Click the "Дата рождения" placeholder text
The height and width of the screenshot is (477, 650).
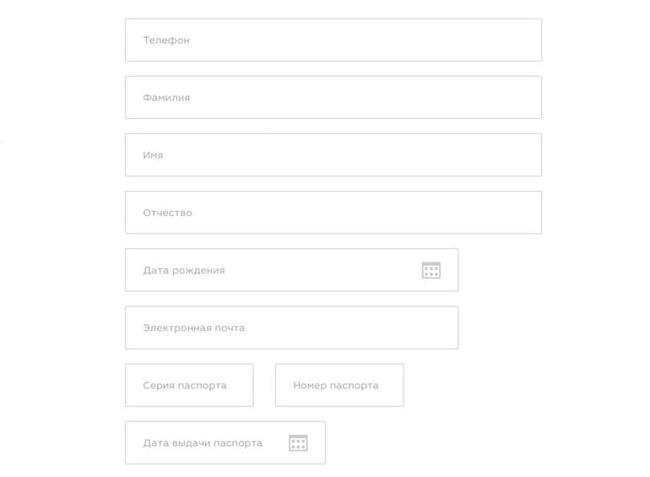click(184, 270)
